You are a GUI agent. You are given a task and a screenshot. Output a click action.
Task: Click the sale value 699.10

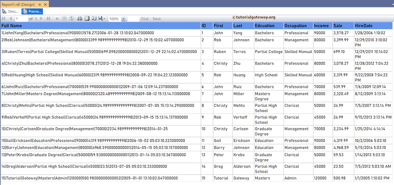coord(344,54)
